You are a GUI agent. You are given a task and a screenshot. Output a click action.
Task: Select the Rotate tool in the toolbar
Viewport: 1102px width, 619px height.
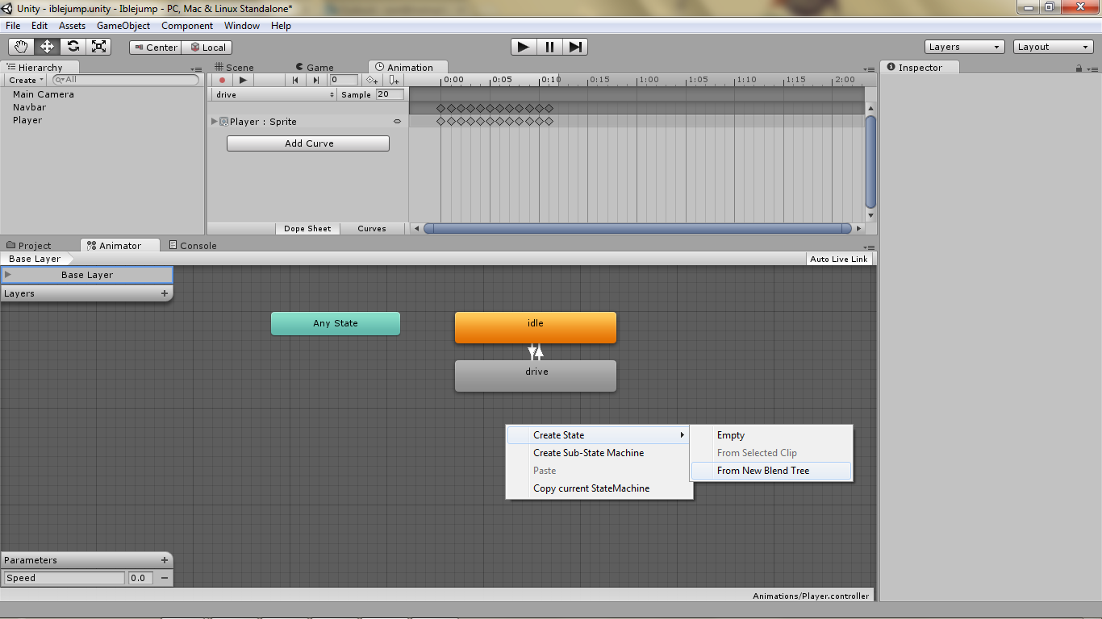click(x=73, y=47)
